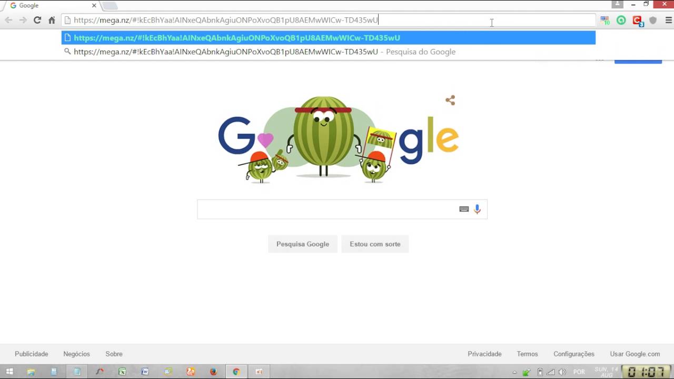Click Usar Google.com link
The image size is (674, 379).
[635, 354]
